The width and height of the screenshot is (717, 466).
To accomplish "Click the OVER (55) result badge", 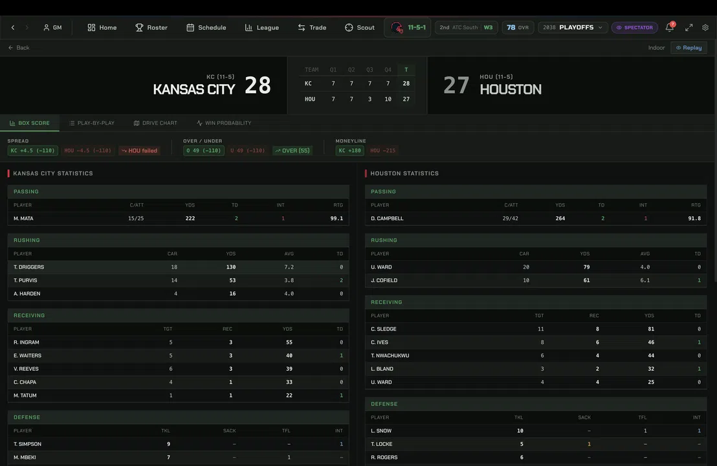I will click(292, 150).
